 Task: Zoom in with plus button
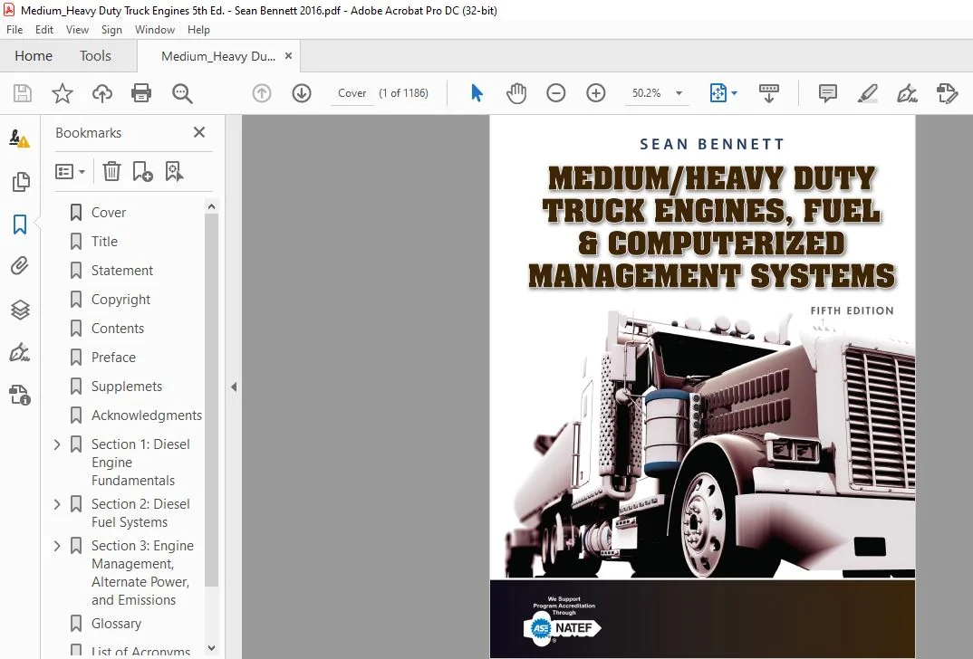pyautogui.click(x=596, y=93)
